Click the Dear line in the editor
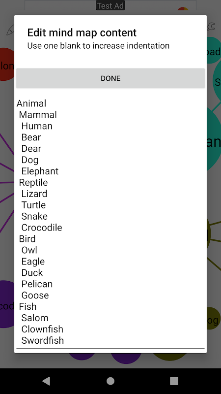The image size is (221, 394). point(31,149)
